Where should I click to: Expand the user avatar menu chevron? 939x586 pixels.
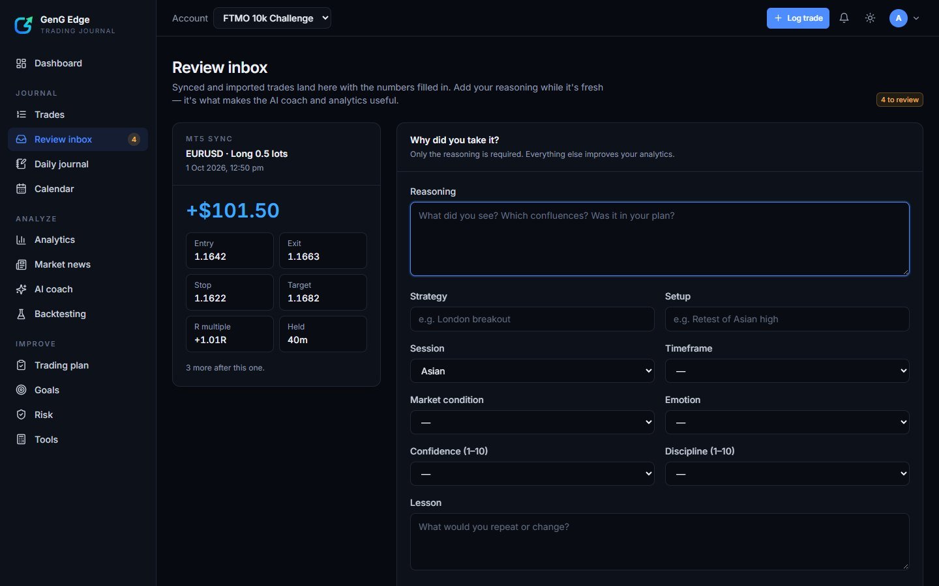[x=916, y=18]
